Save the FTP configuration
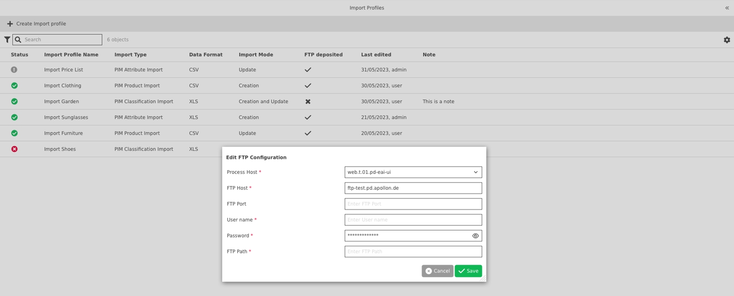This screenshot has height=296, width=734. point(468,271)
